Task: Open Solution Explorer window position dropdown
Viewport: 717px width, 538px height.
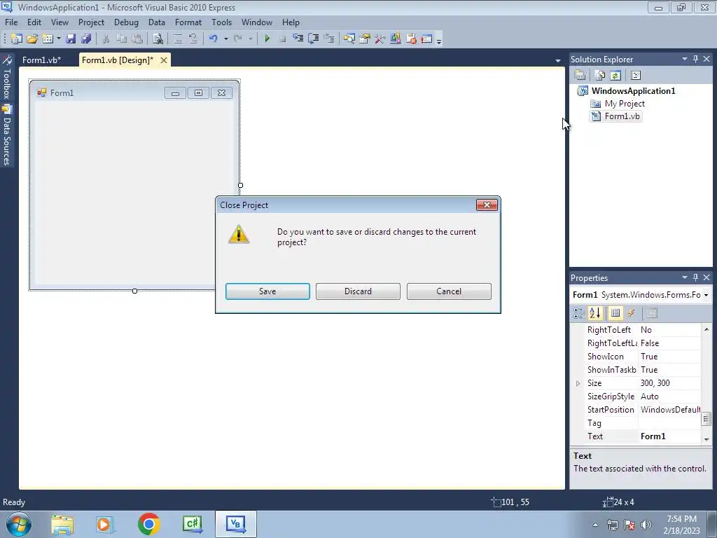Action: coord(685,59)
